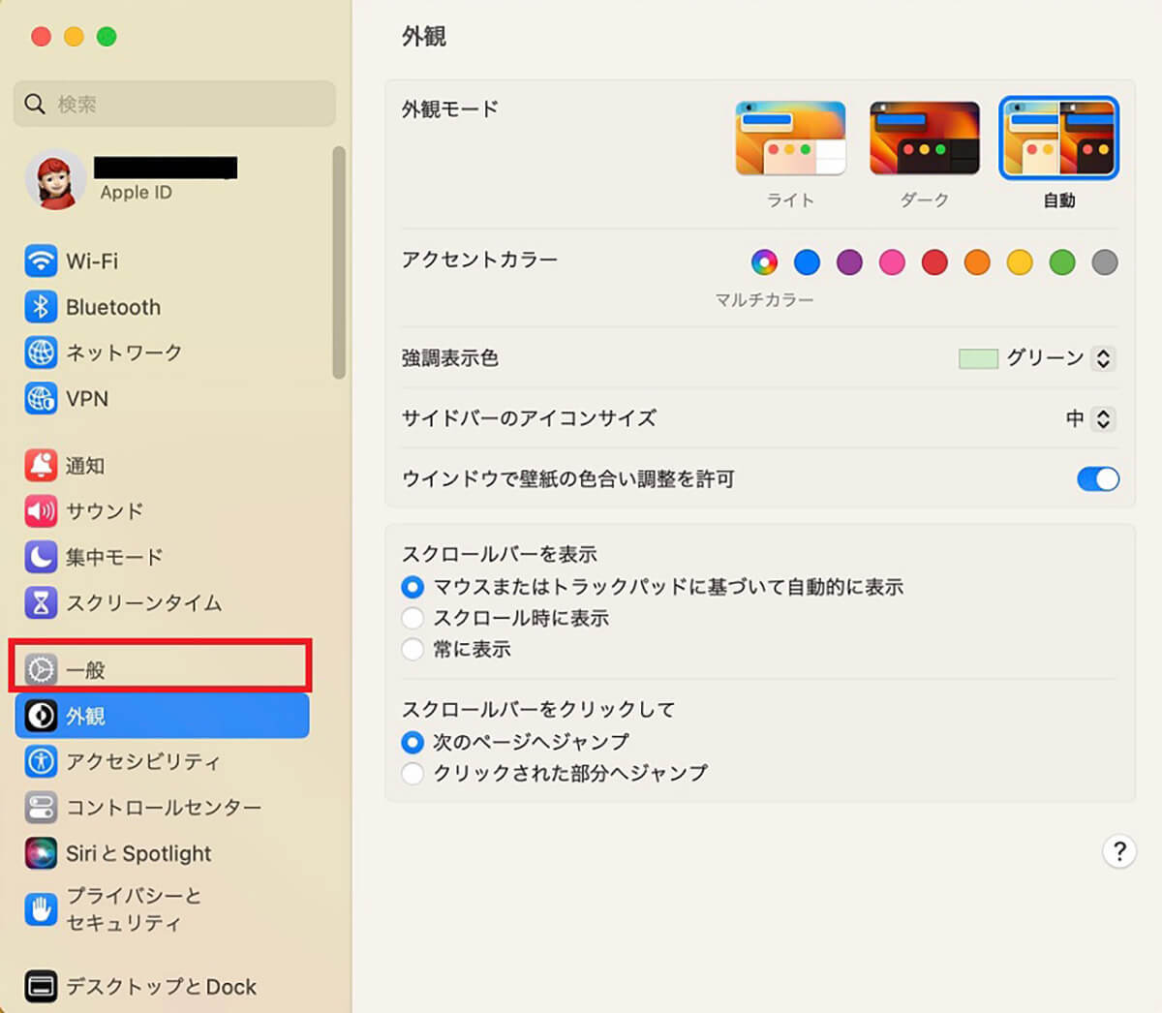The width and height of the screenshot is (1162, 1013).
Task: Open the スクリーンタイム label
Action: (x=144, y=602)
